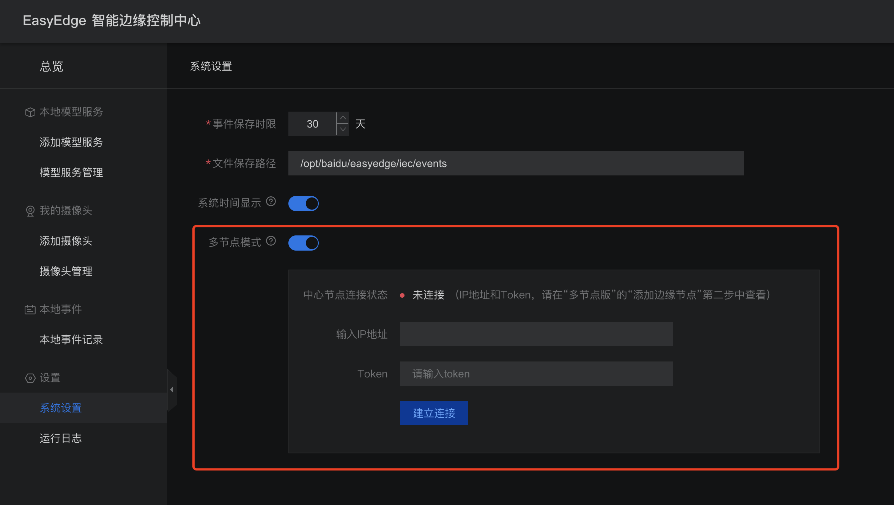This screenshot has height=505, width=894.
Task: Open Add Model Service menu item
Action: click(71, 142)
